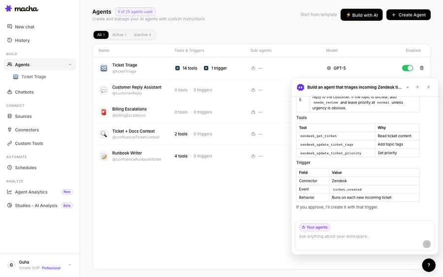Click Customer Reply Assistant avatar icon
Image resolution: width=443 pixels, height=277 pixels.
[104, 90]
